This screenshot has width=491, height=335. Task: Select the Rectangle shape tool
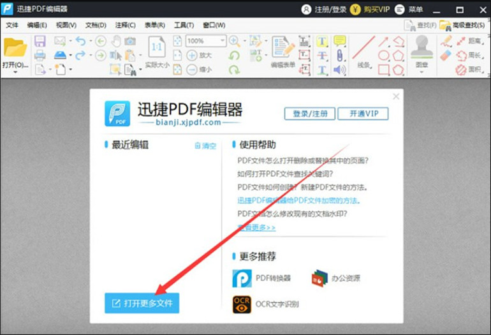tap(383, 70)
